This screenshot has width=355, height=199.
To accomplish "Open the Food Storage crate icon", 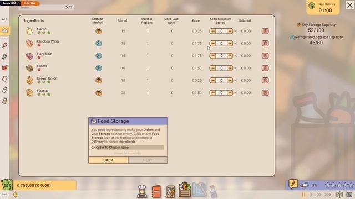I will pyautogui.click(x=185, y=190).
